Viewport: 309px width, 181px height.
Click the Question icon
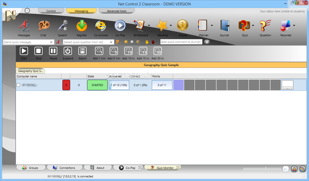point(265,26)
